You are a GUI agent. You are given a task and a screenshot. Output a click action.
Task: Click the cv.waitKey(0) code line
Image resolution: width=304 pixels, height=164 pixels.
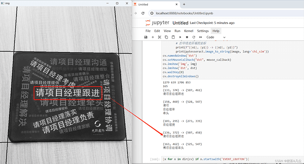point(173,72)
